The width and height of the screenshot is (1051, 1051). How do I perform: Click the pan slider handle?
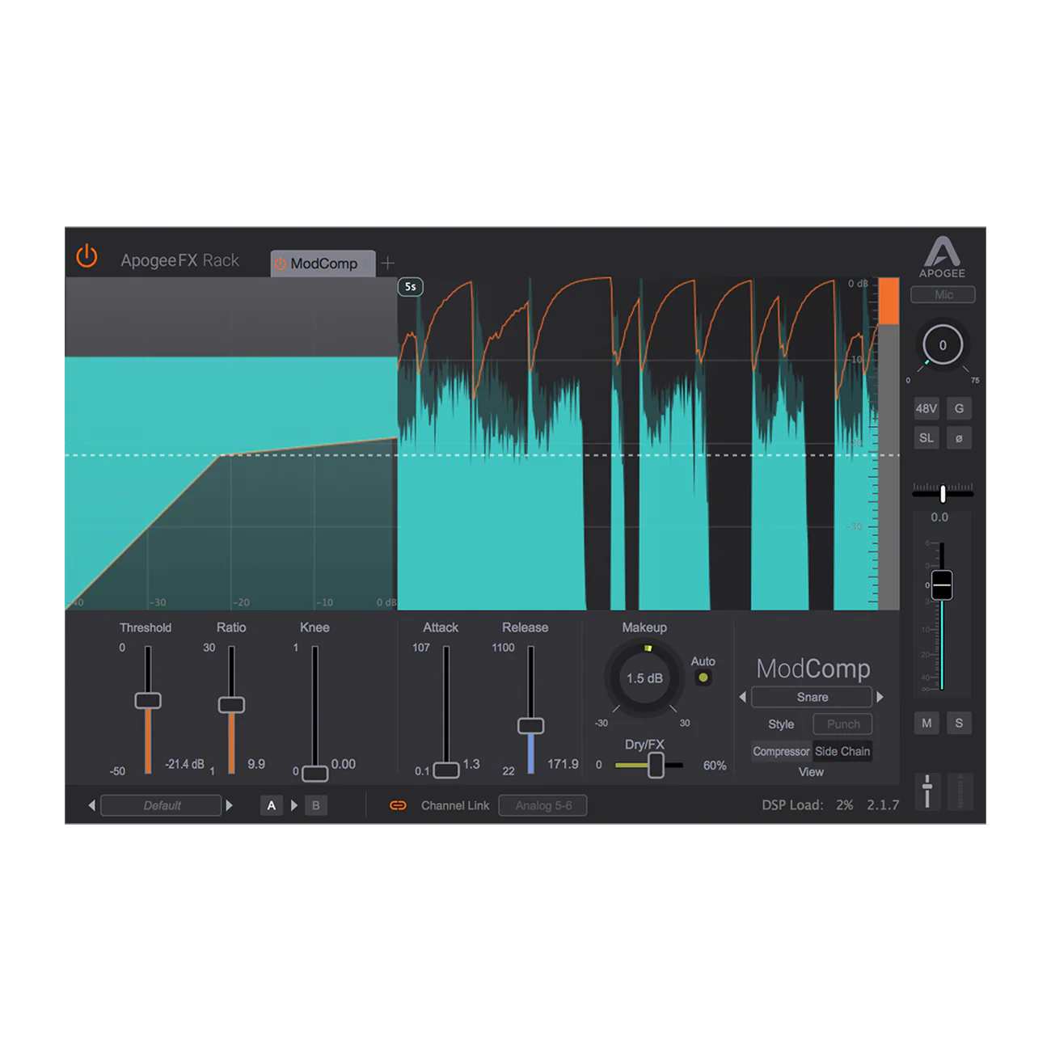click(x=943, y=492)
